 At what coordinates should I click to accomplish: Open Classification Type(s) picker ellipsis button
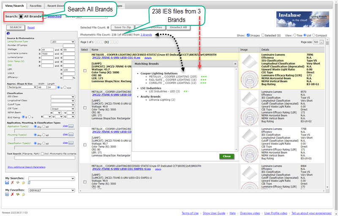click(71, 143)
